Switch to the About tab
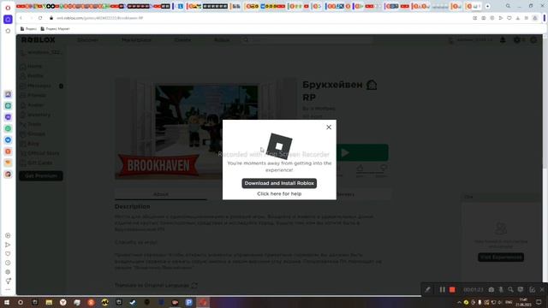Screen dimensions: 548x308 tap(161, 194)
